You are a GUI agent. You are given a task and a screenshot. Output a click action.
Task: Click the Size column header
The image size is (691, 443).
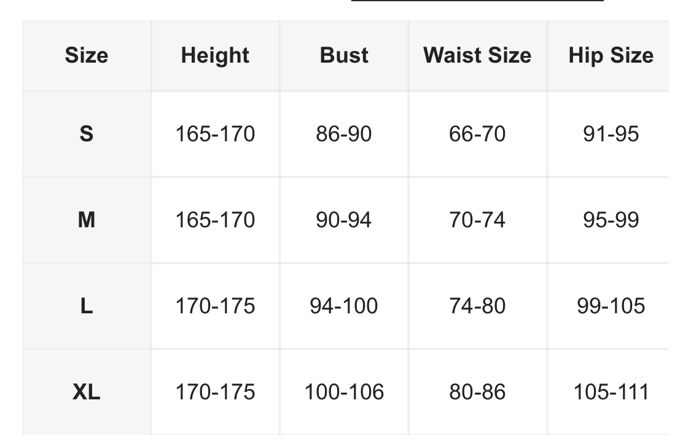coord(86,55)
